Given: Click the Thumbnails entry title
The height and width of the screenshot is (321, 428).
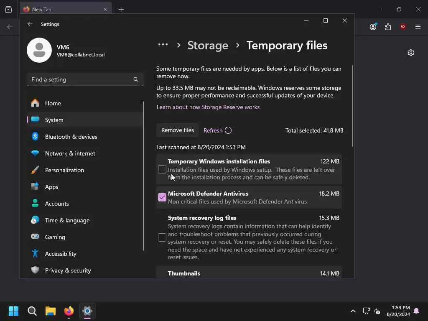Looking at the screenshot, I should point(184,273).
